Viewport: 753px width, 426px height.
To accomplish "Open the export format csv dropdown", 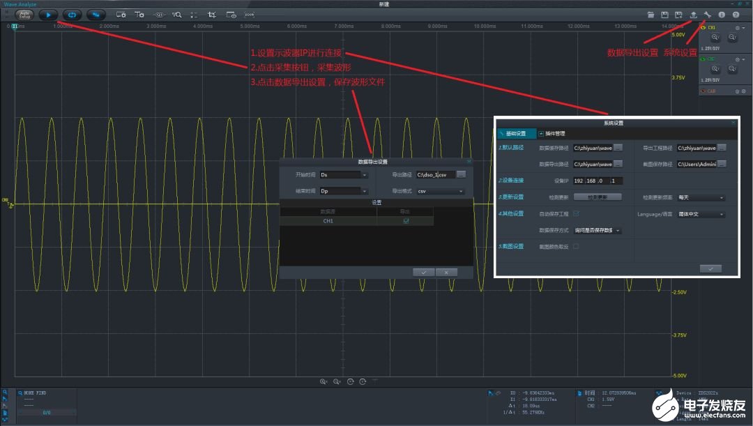I will tap(441, 191).
